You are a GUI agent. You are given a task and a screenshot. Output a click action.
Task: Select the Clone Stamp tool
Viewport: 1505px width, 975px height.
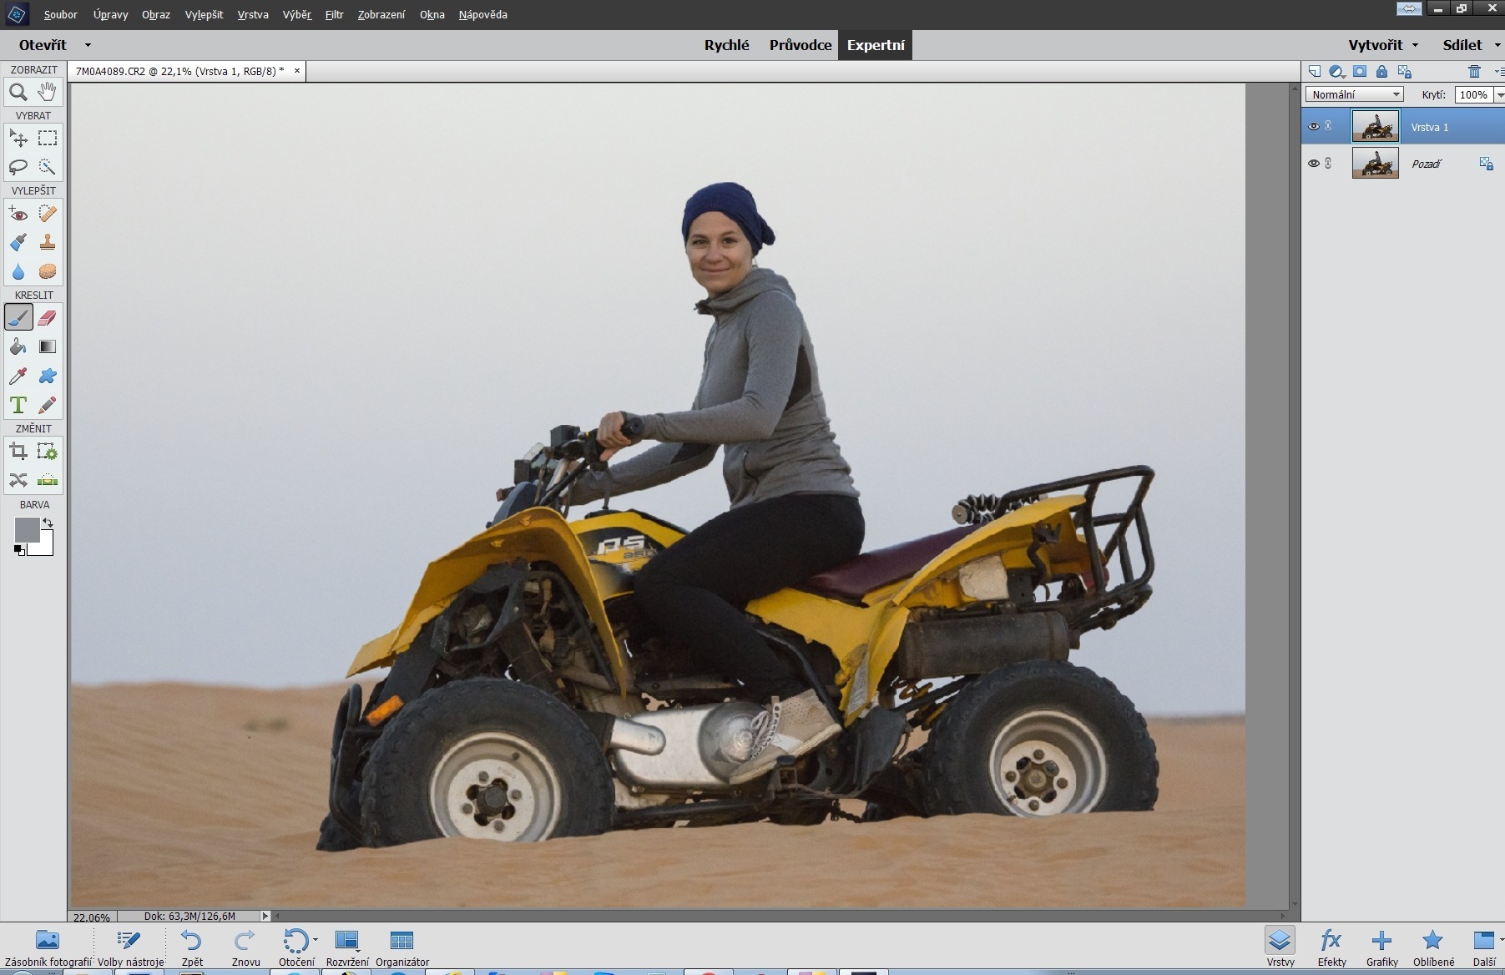click(x=48, y=243)
